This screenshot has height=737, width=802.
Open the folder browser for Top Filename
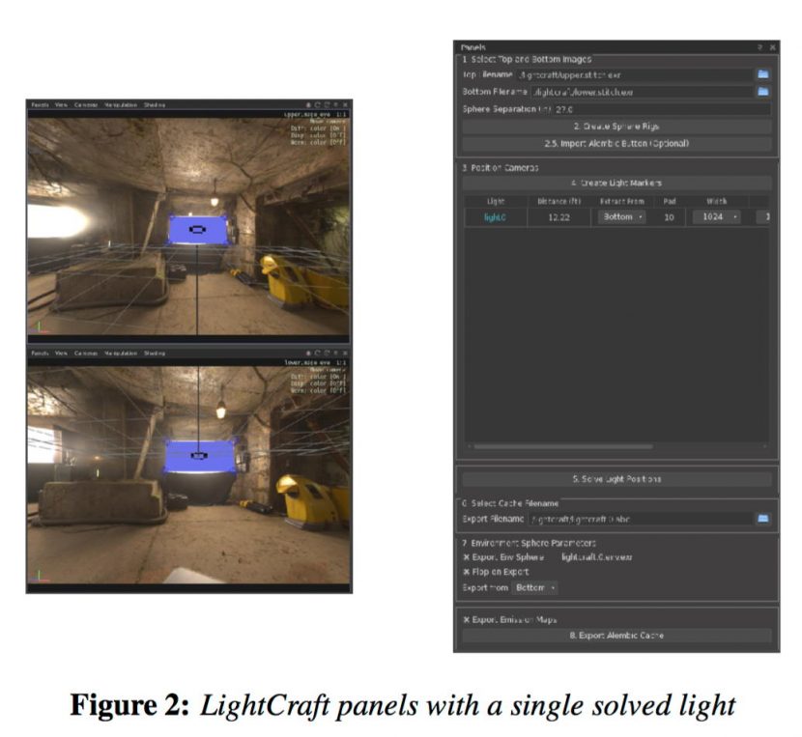point(762,74)
